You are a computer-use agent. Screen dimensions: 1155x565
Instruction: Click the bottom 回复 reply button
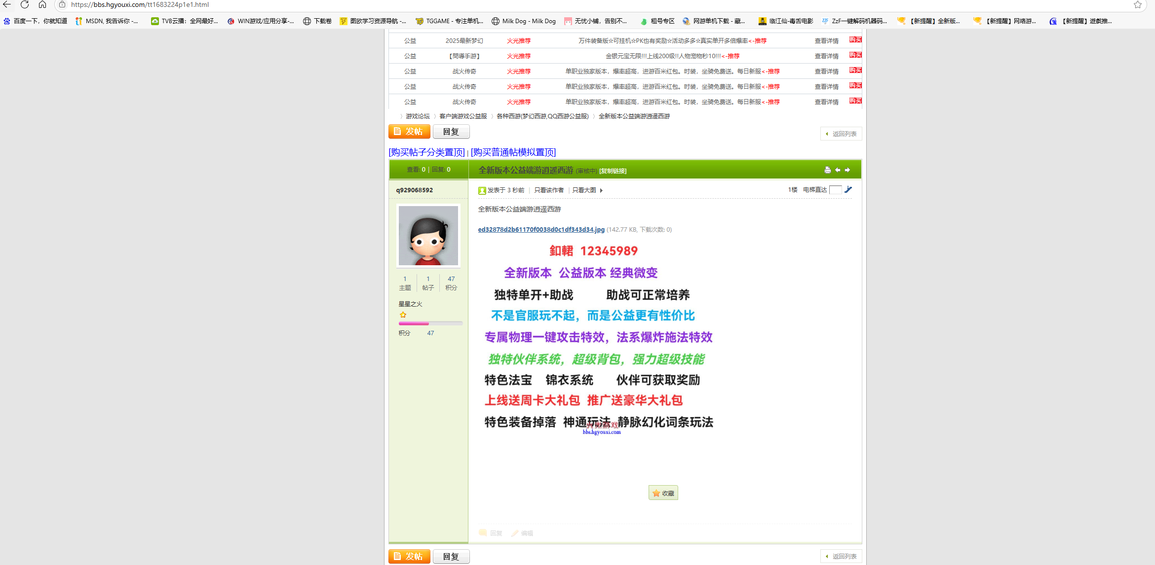pyautogui.click(x=451, y=557)
